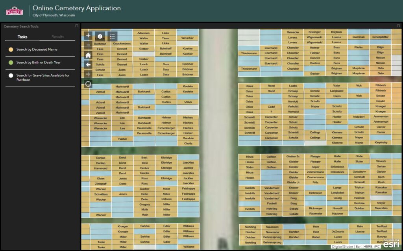This screenshot has height=251, width=403.
Task: Go to previous map extent arrow
Action: pos(88,65)
